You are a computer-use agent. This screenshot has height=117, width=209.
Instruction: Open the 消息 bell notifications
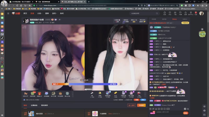(x=185, y=13)
